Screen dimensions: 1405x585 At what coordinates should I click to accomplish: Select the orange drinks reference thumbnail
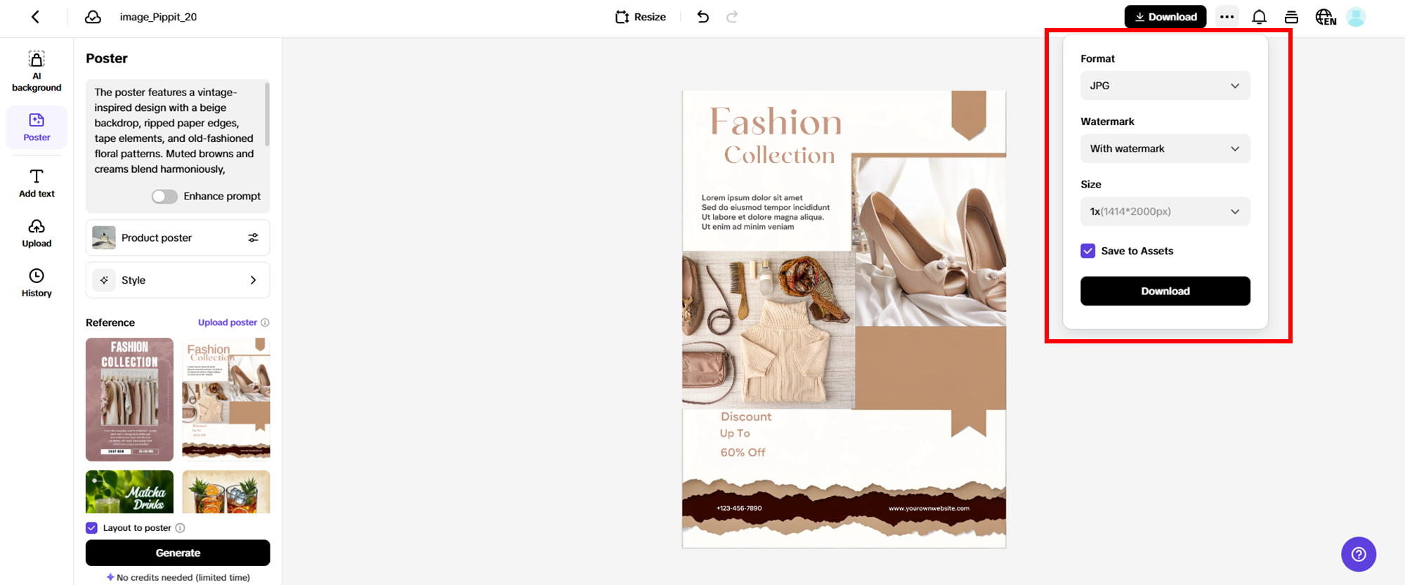click(226, 492)
